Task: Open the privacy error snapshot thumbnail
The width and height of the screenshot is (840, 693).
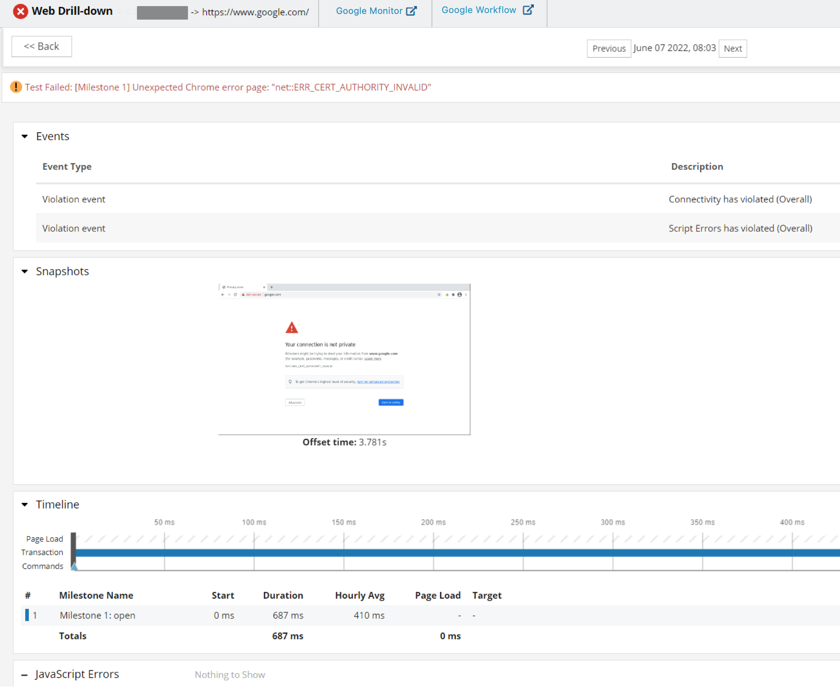Action: [x=344, y=359]
